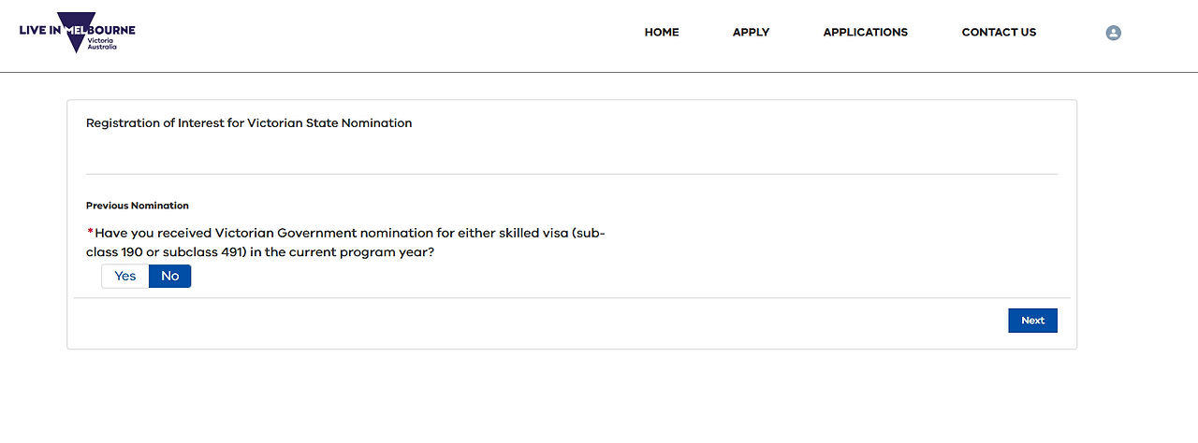Open the APPLY menu item

click(x=751, y=32)
